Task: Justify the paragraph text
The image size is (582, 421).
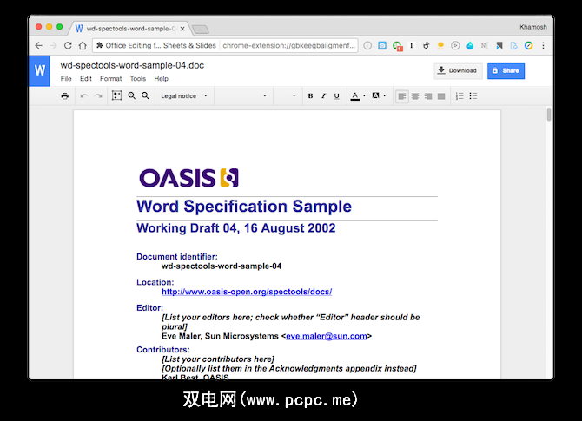Action: (441, 96)
